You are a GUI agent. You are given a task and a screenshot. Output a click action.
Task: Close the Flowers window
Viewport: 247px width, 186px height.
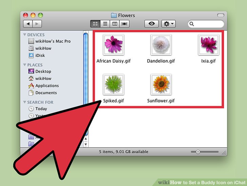click(25, 15)
